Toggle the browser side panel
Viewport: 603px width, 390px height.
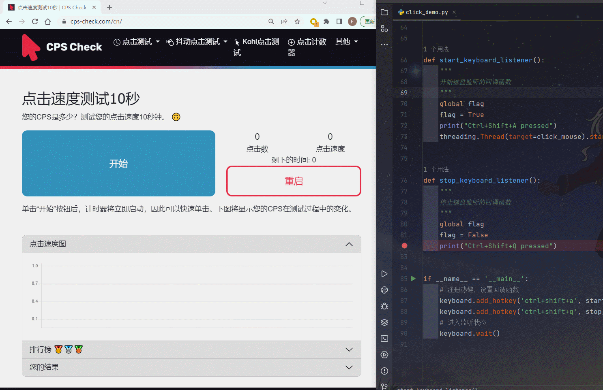[x=340, y=21]
